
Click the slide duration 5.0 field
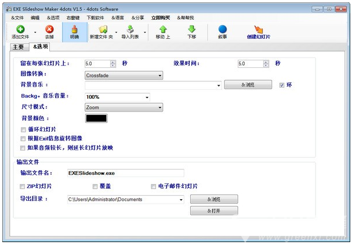coord(97,64)
